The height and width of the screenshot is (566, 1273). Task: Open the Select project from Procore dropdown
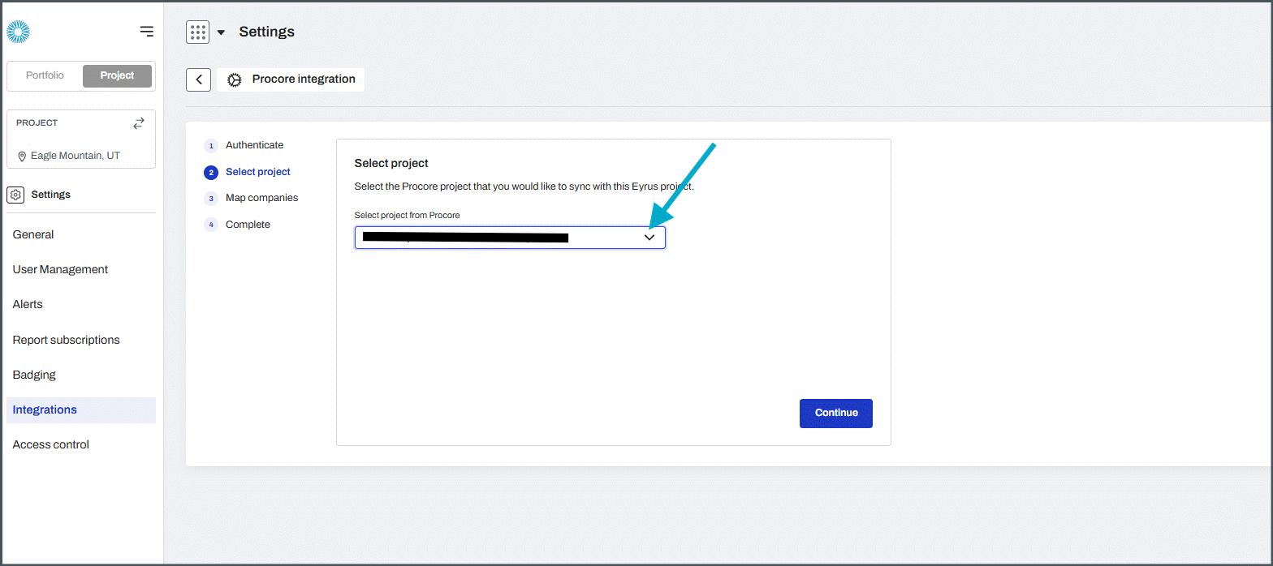click(x=510, y=238)
